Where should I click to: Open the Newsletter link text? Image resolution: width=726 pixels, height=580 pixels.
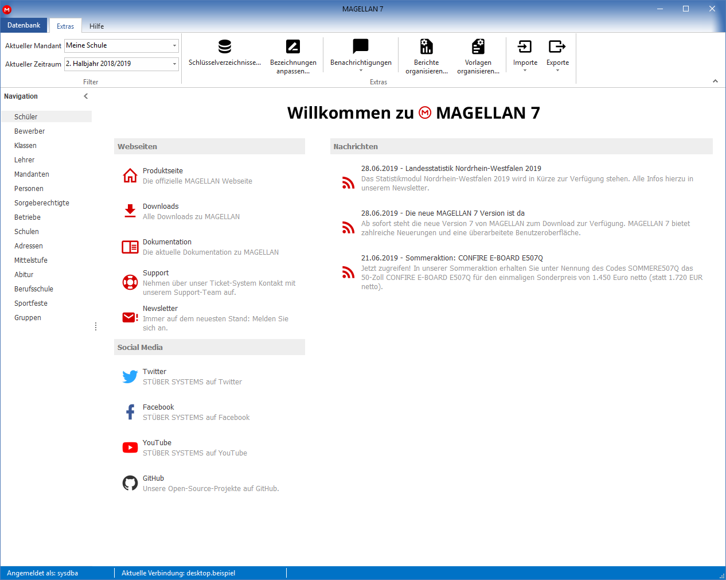coord(160,309)
